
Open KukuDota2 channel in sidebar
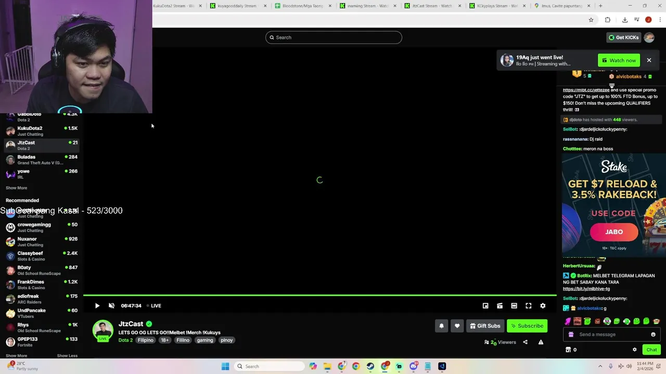(x=42, y=131)
